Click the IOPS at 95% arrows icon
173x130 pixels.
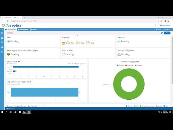click(63, 55)
